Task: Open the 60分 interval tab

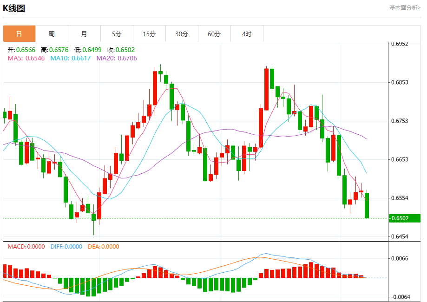Action: coord(214,34)
